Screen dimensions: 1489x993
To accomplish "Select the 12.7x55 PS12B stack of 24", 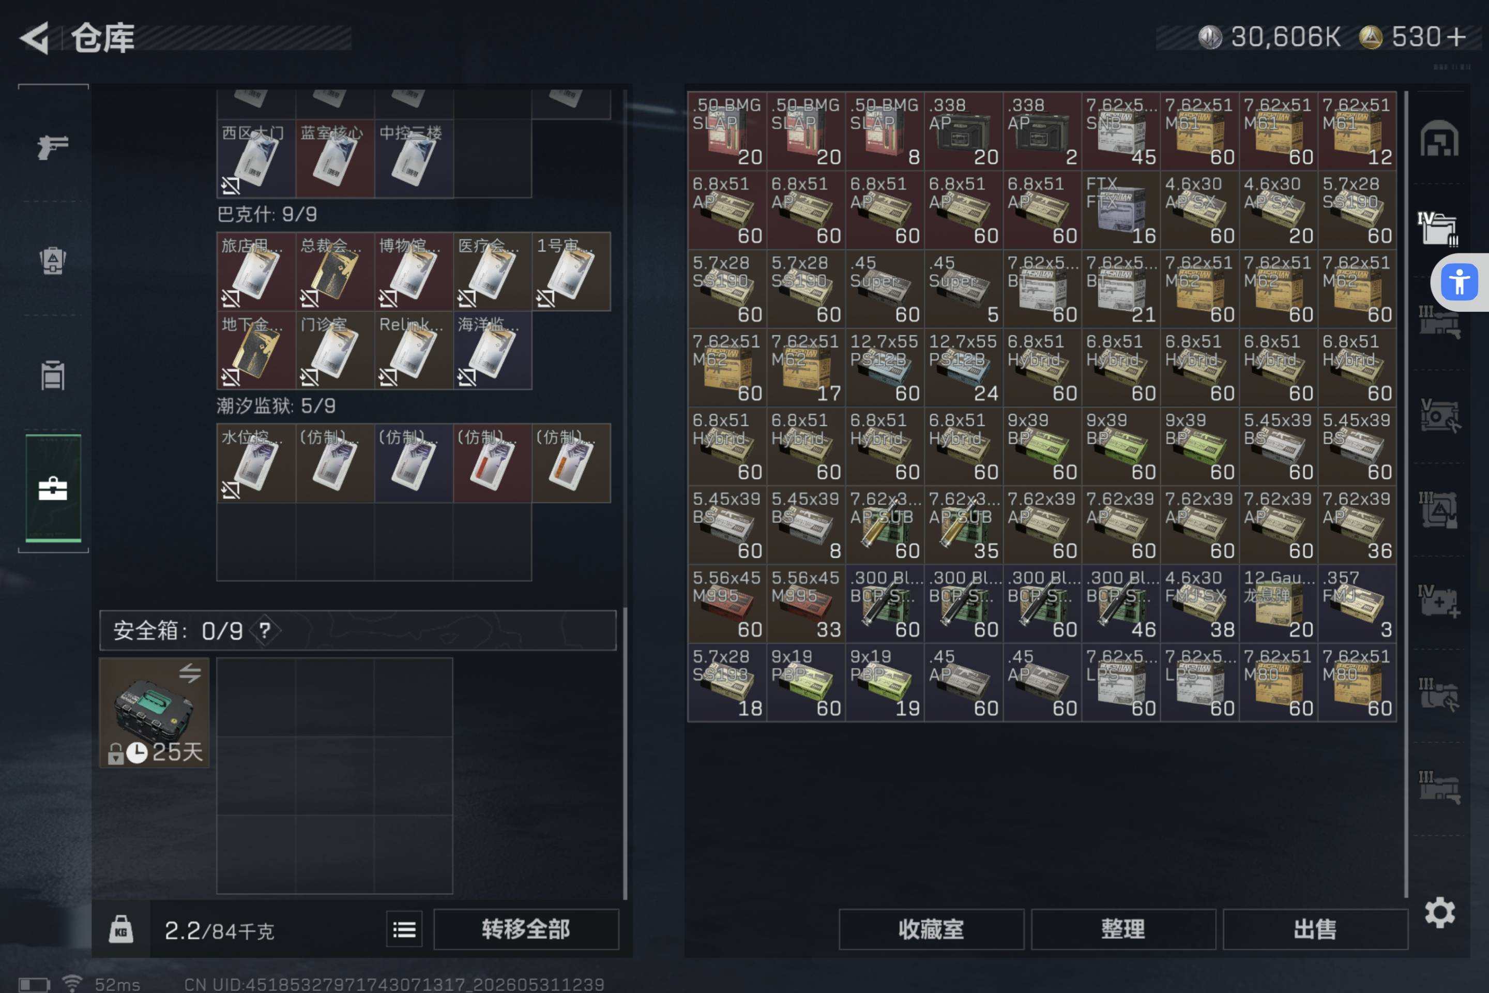I will tap(964, 367).
